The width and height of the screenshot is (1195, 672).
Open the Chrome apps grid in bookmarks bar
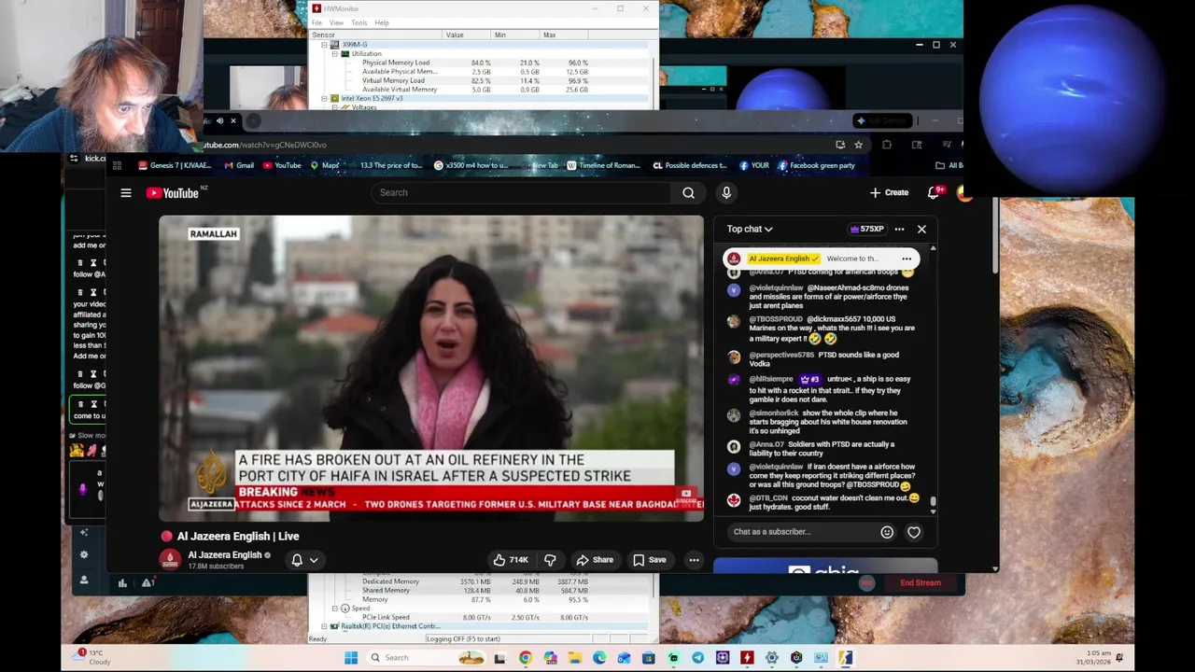pyautogui.click(x=117, y=165)
